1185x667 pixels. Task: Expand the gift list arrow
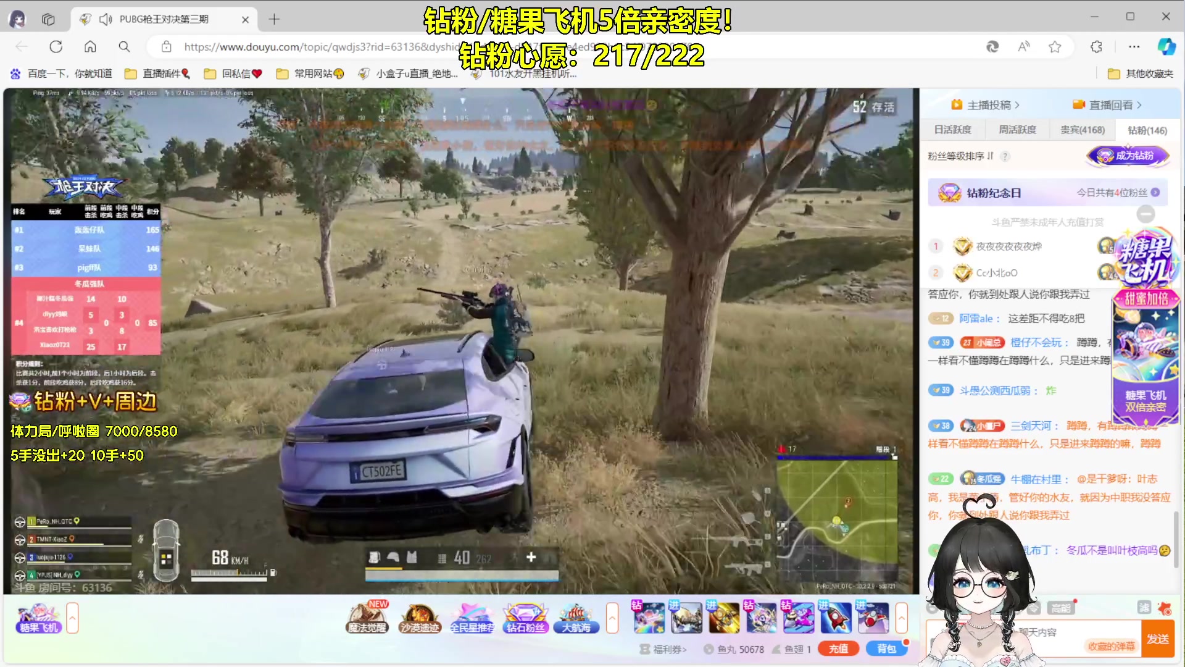pos(902,618)
